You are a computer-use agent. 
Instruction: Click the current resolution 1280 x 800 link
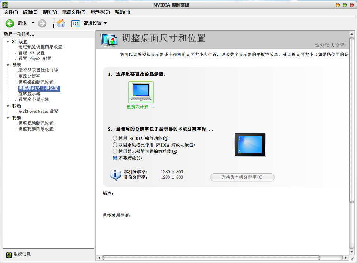[172, 177]
